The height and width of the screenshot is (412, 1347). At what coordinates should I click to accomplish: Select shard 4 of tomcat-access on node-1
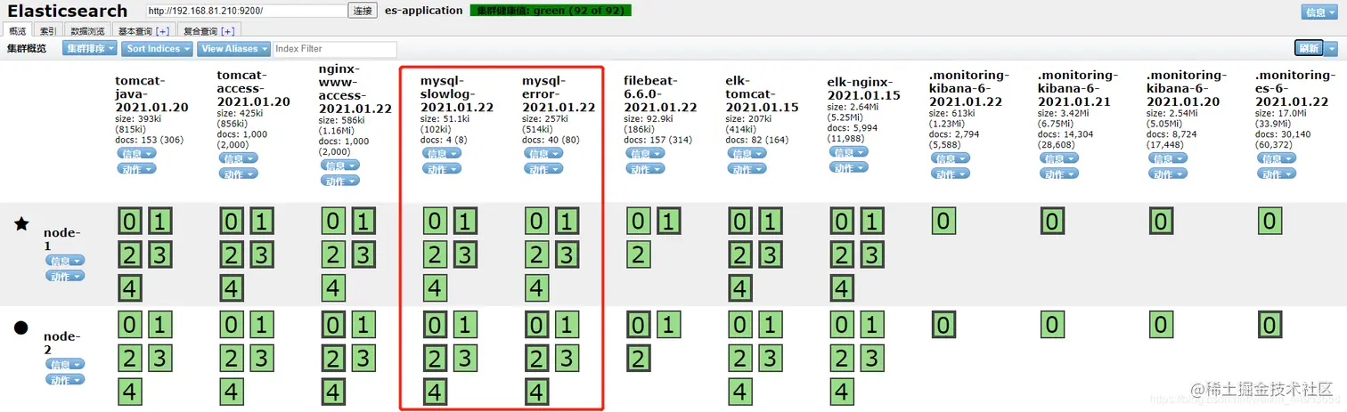232,289
